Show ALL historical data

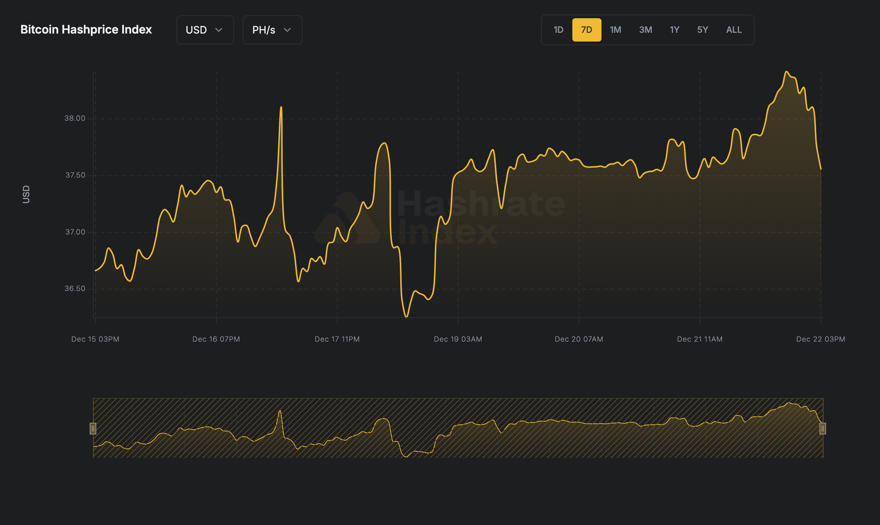tap(733, 30)
